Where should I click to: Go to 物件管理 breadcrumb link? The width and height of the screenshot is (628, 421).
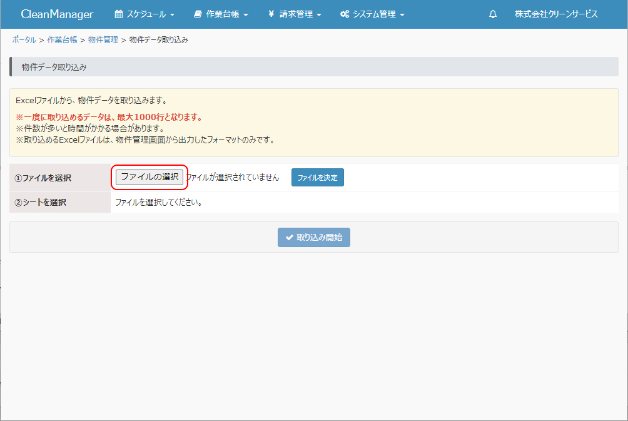pyautogui.click(x=103, y=39)
